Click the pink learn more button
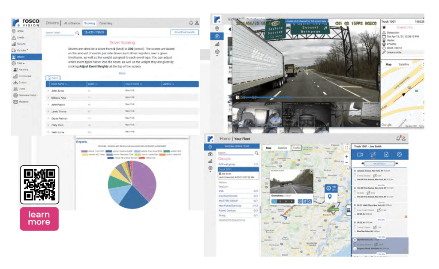The image size is (439, 269). (x=39, y=218)
